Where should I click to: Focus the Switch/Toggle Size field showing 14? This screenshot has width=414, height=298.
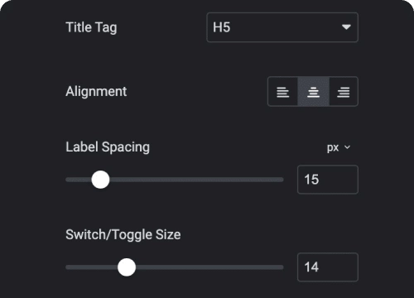click(328, 267)
